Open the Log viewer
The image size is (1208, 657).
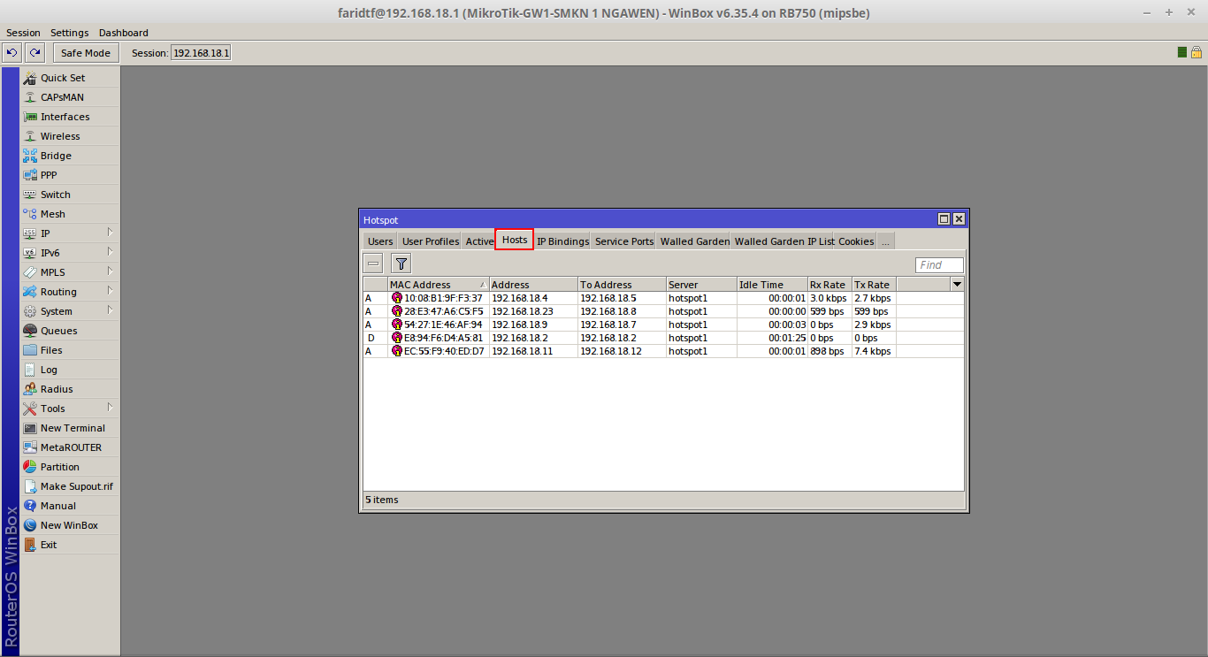coord(70,370)
